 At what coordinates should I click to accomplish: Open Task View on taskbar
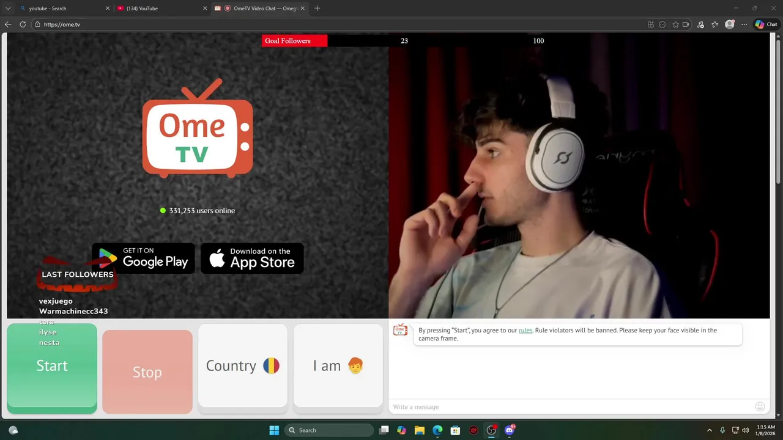point(384,430)
